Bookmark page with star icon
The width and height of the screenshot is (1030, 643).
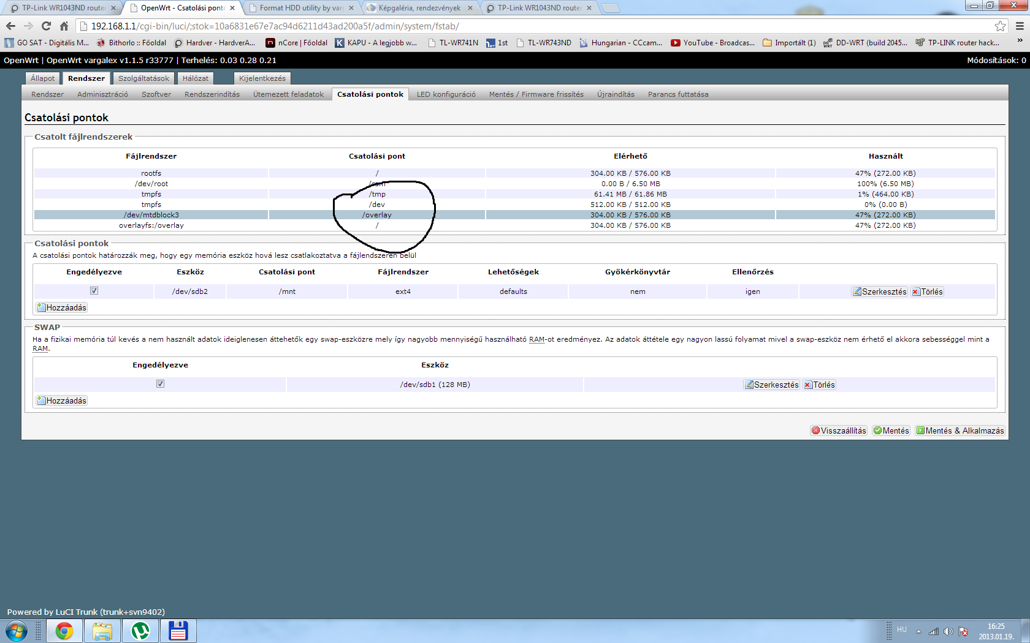point(1000,26)
